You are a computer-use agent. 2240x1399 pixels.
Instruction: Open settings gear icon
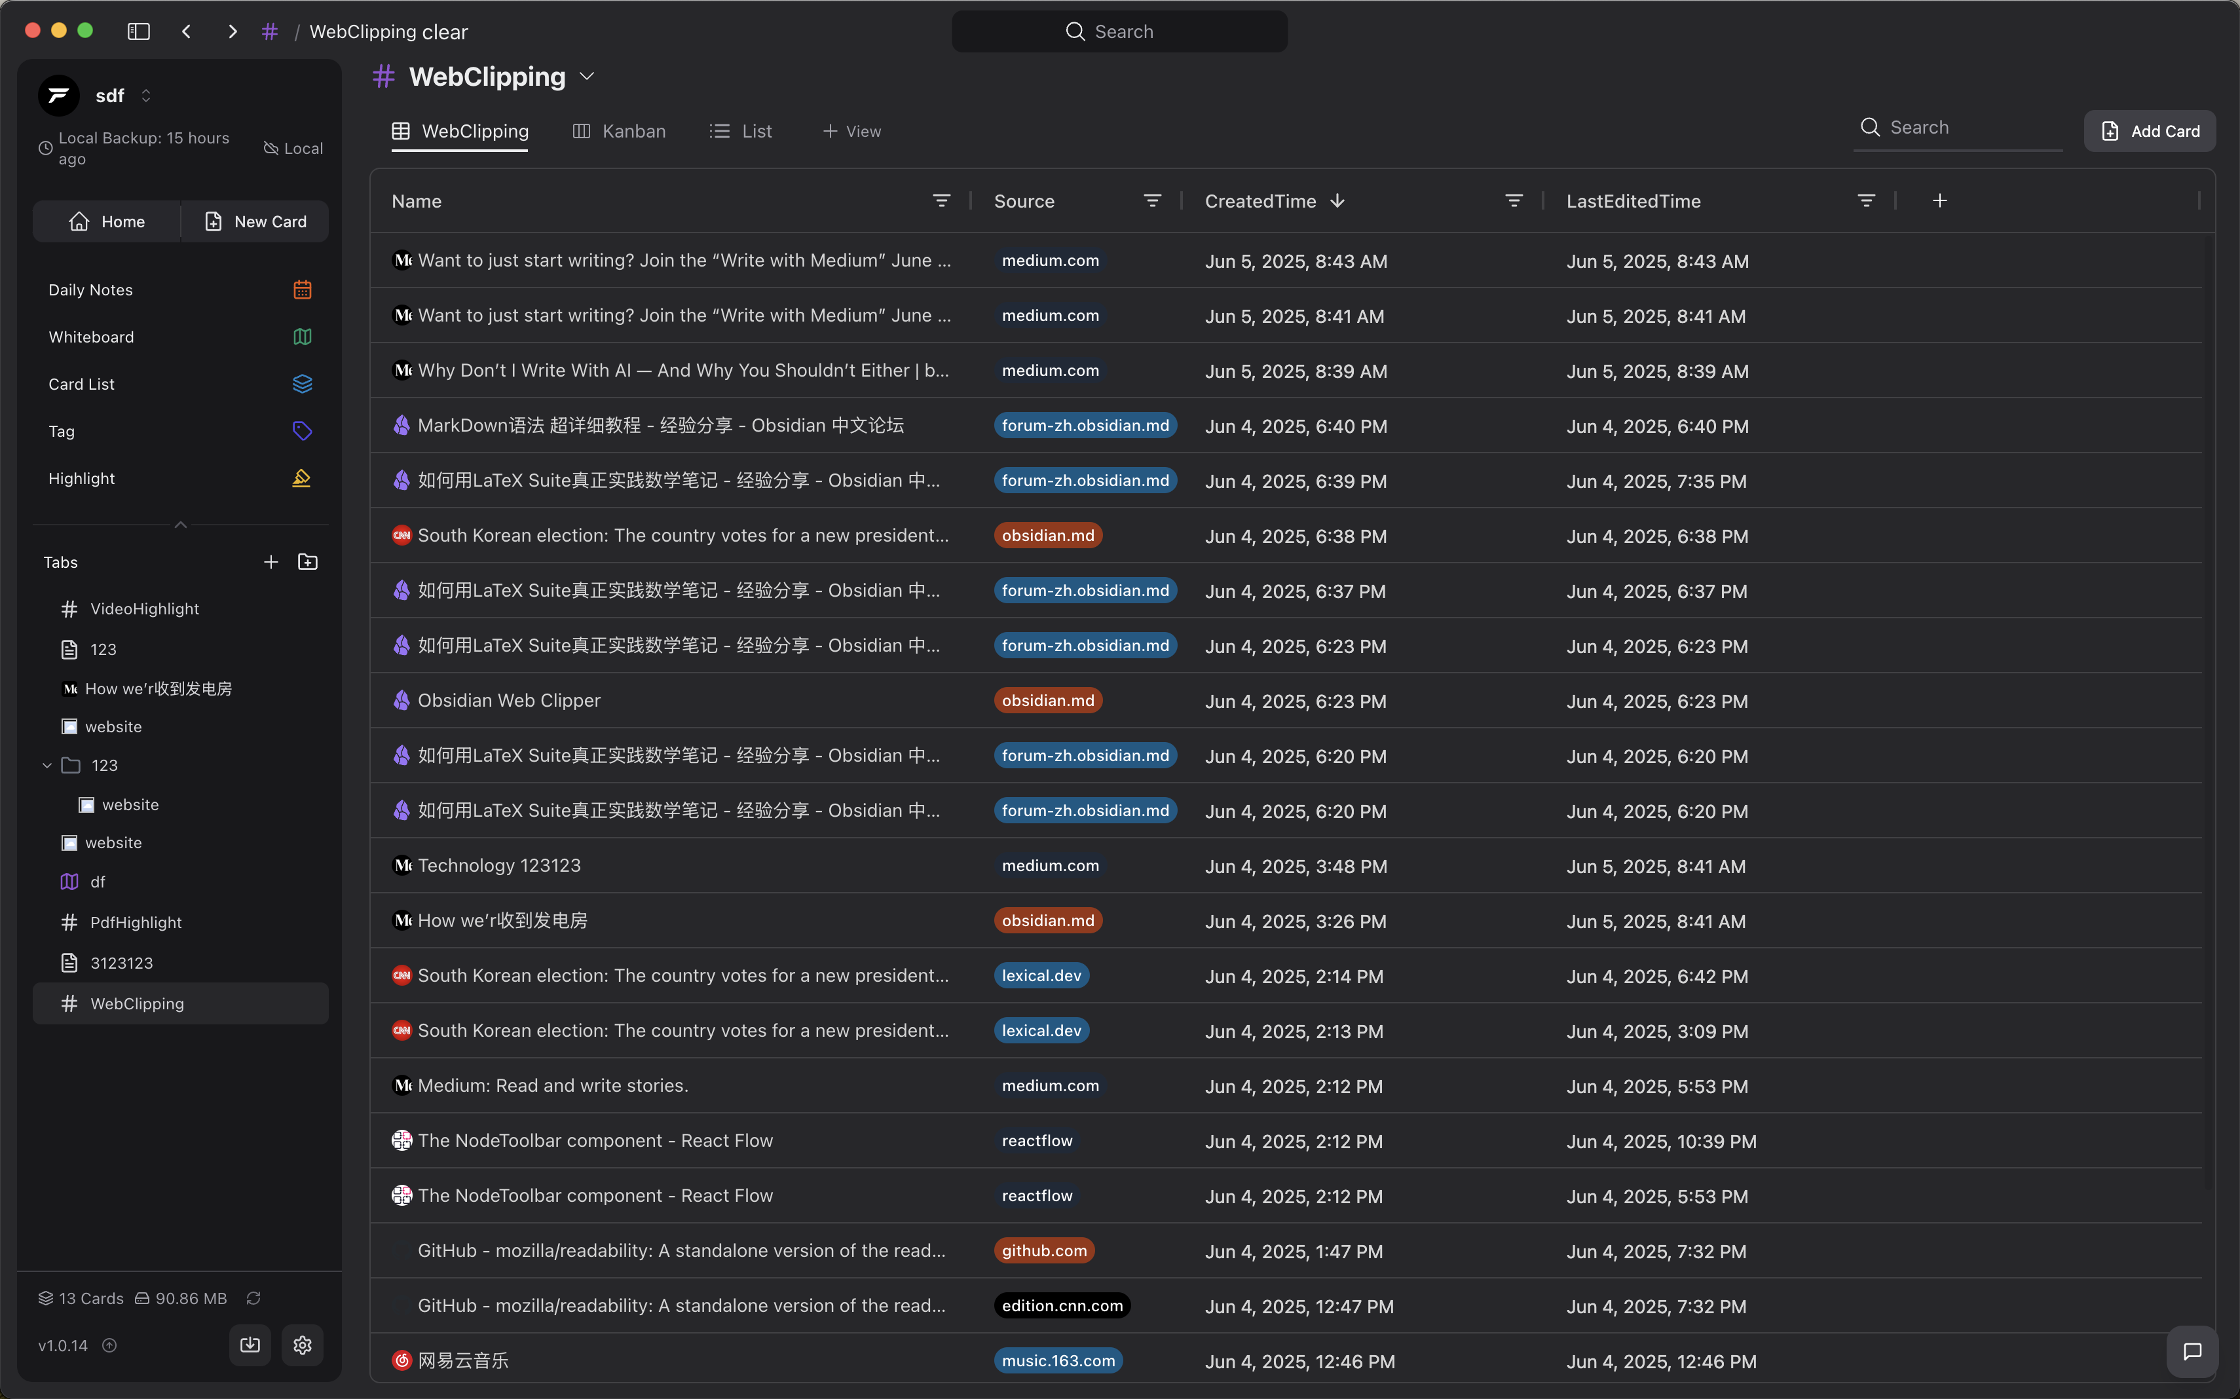pos(303,1345)
